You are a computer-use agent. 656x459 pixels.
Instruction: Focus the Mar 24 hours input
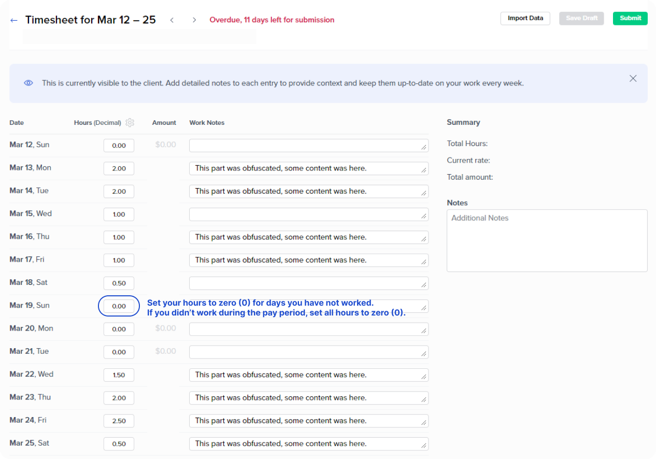[119, 421]
